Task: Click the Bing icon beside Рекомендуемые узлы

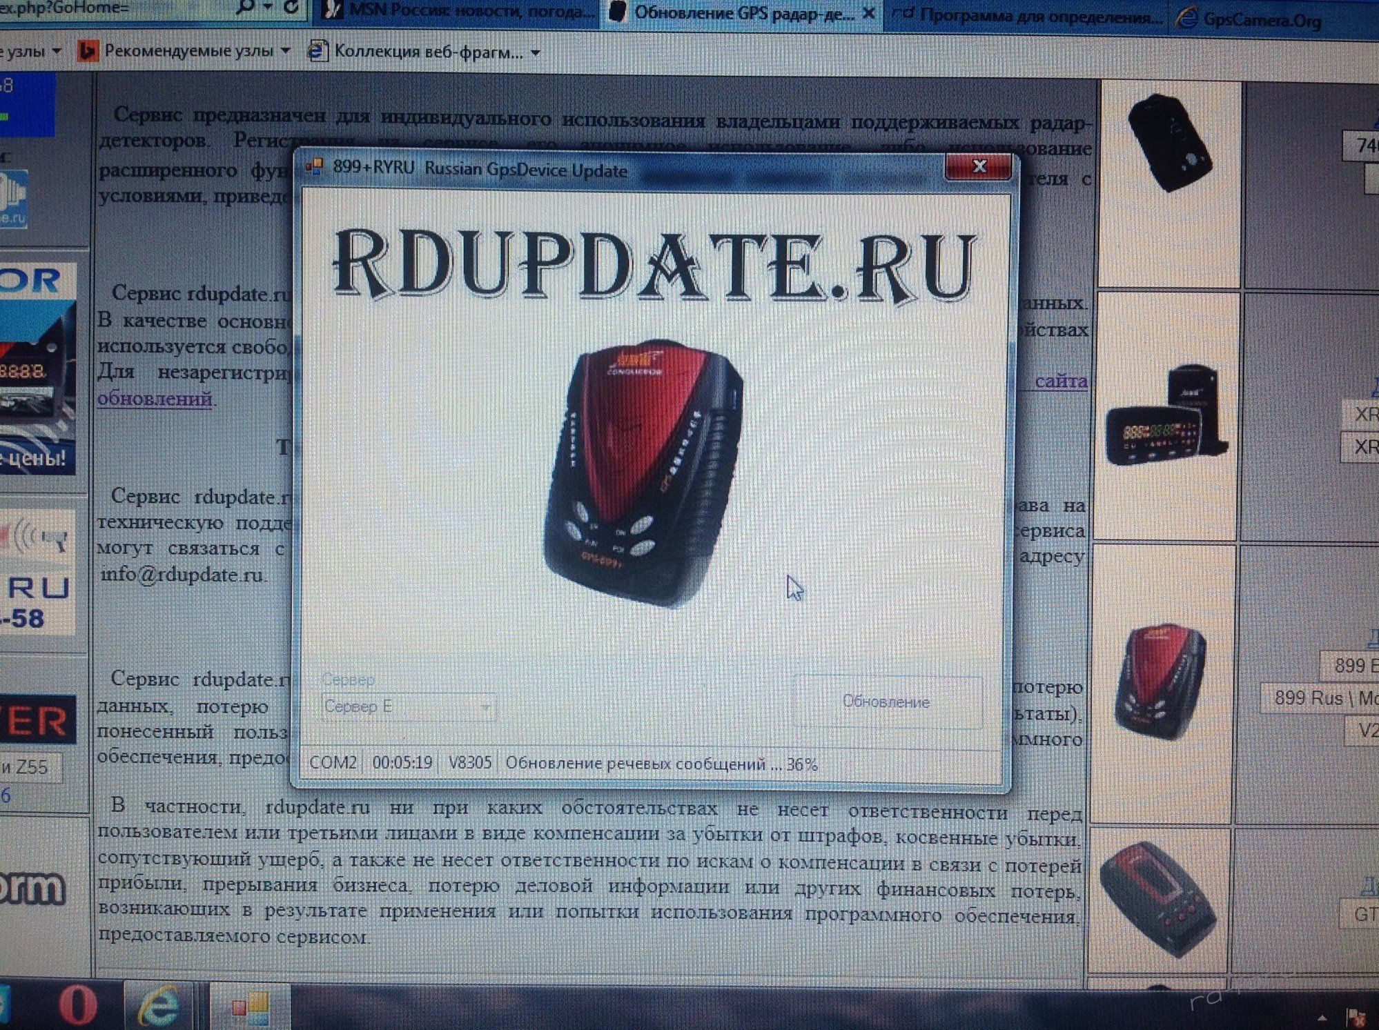Action: tap(87, 50)
